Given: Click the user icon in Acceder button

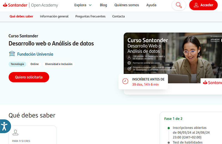Looking at the screenshot, I should coord(196,5).
